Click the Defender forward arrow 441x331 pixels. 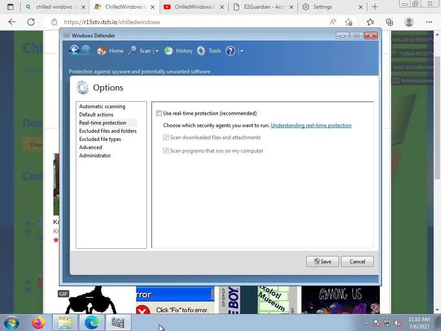(86, 50)
